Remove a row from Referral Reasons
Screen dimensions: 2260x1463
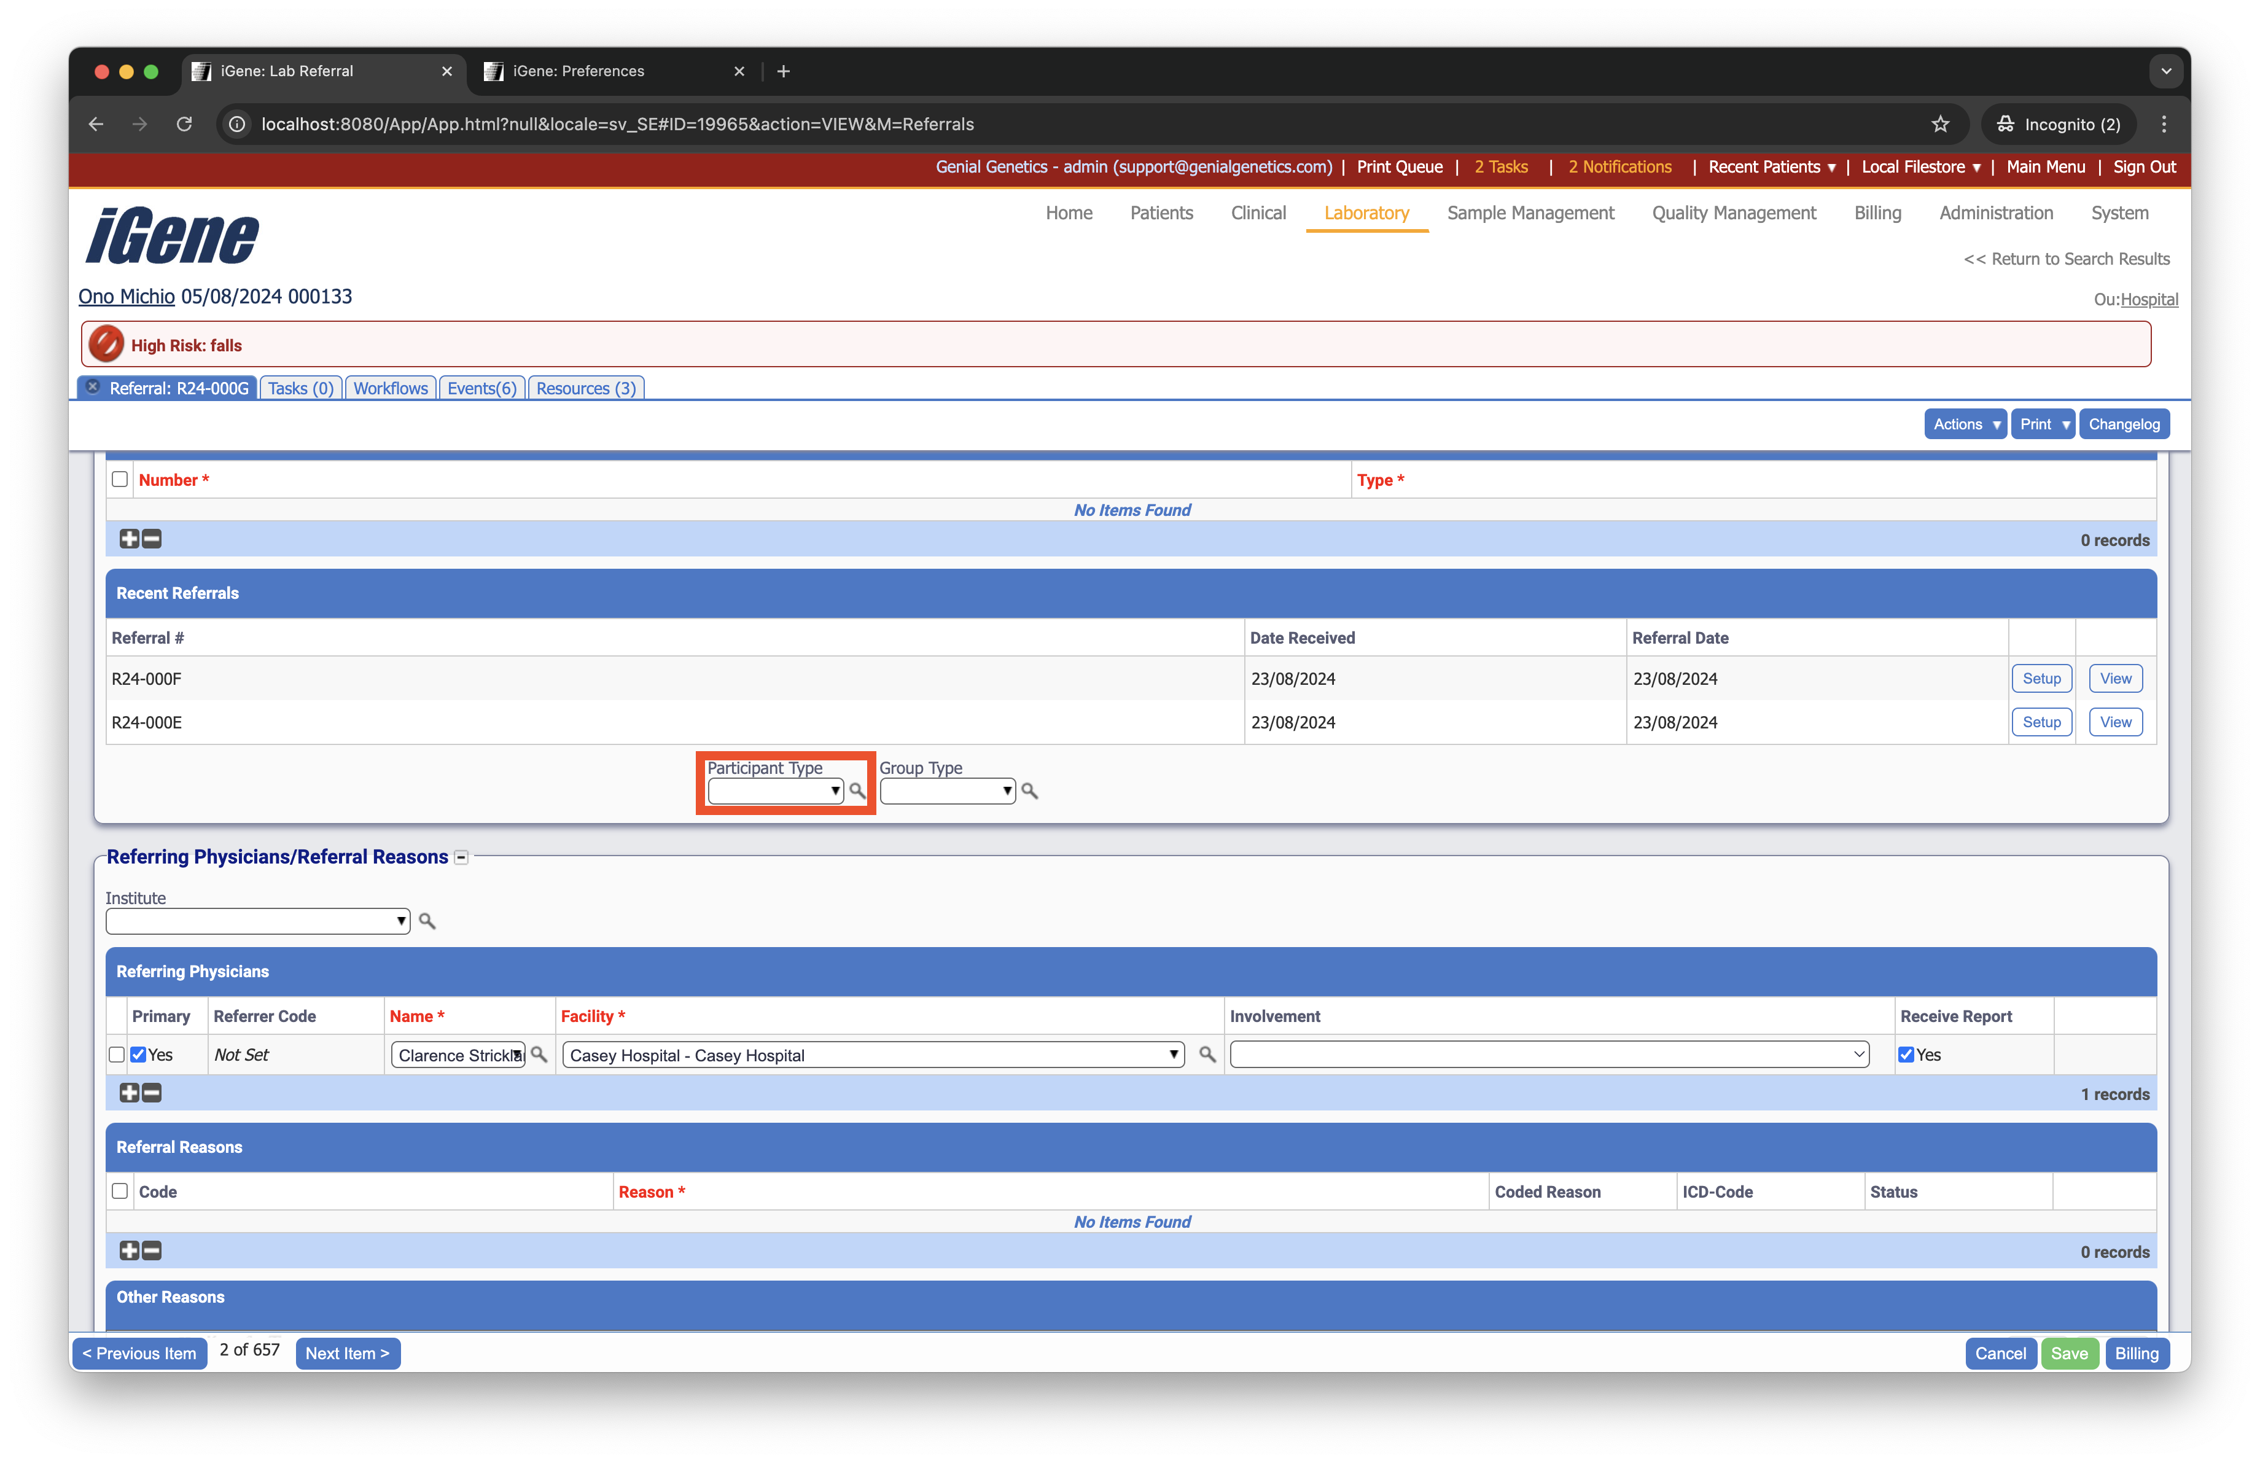[152, 1250]
